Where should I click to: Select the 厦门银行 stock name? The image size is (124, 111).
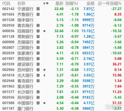(x=25, y=108)
